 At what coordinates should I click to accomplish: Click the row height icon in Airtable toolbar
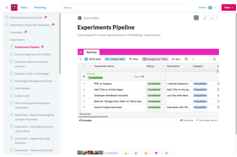[x=186, y=59]
